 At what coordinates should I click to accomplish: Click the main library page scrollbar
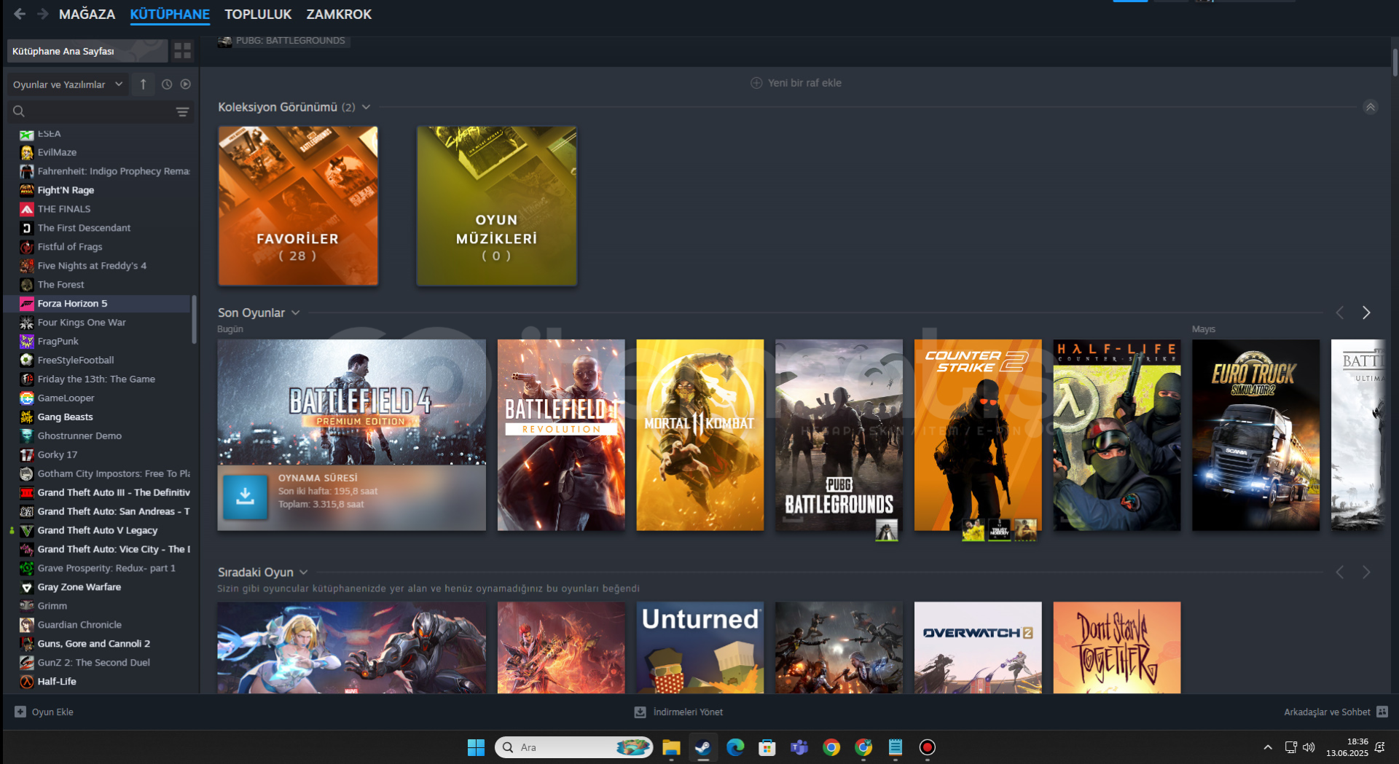[1395, 62]
